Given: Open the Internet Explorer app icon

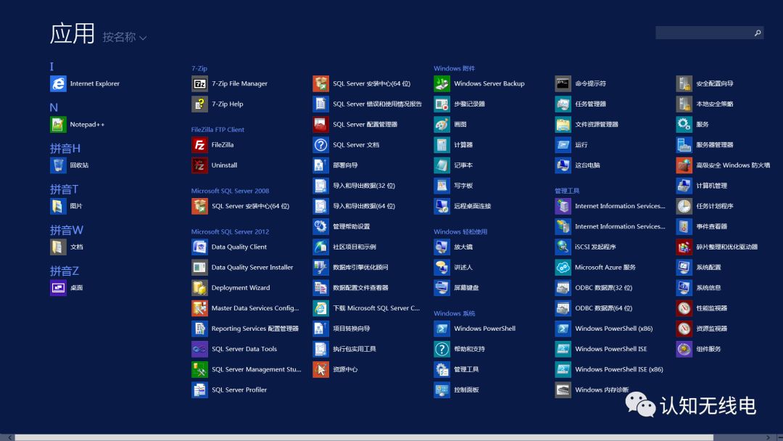Looking at the screenshot, I should (58, 83).
